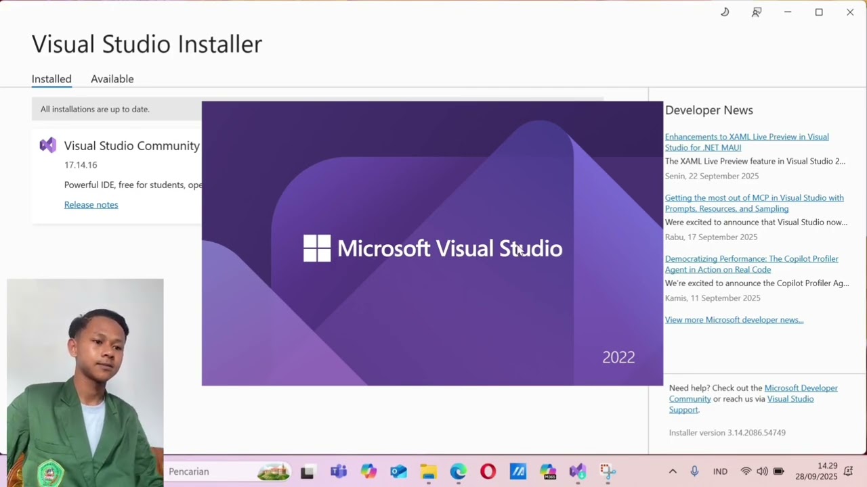Click the IND language indicator
867x487 pixels.
tap(720, 471)
